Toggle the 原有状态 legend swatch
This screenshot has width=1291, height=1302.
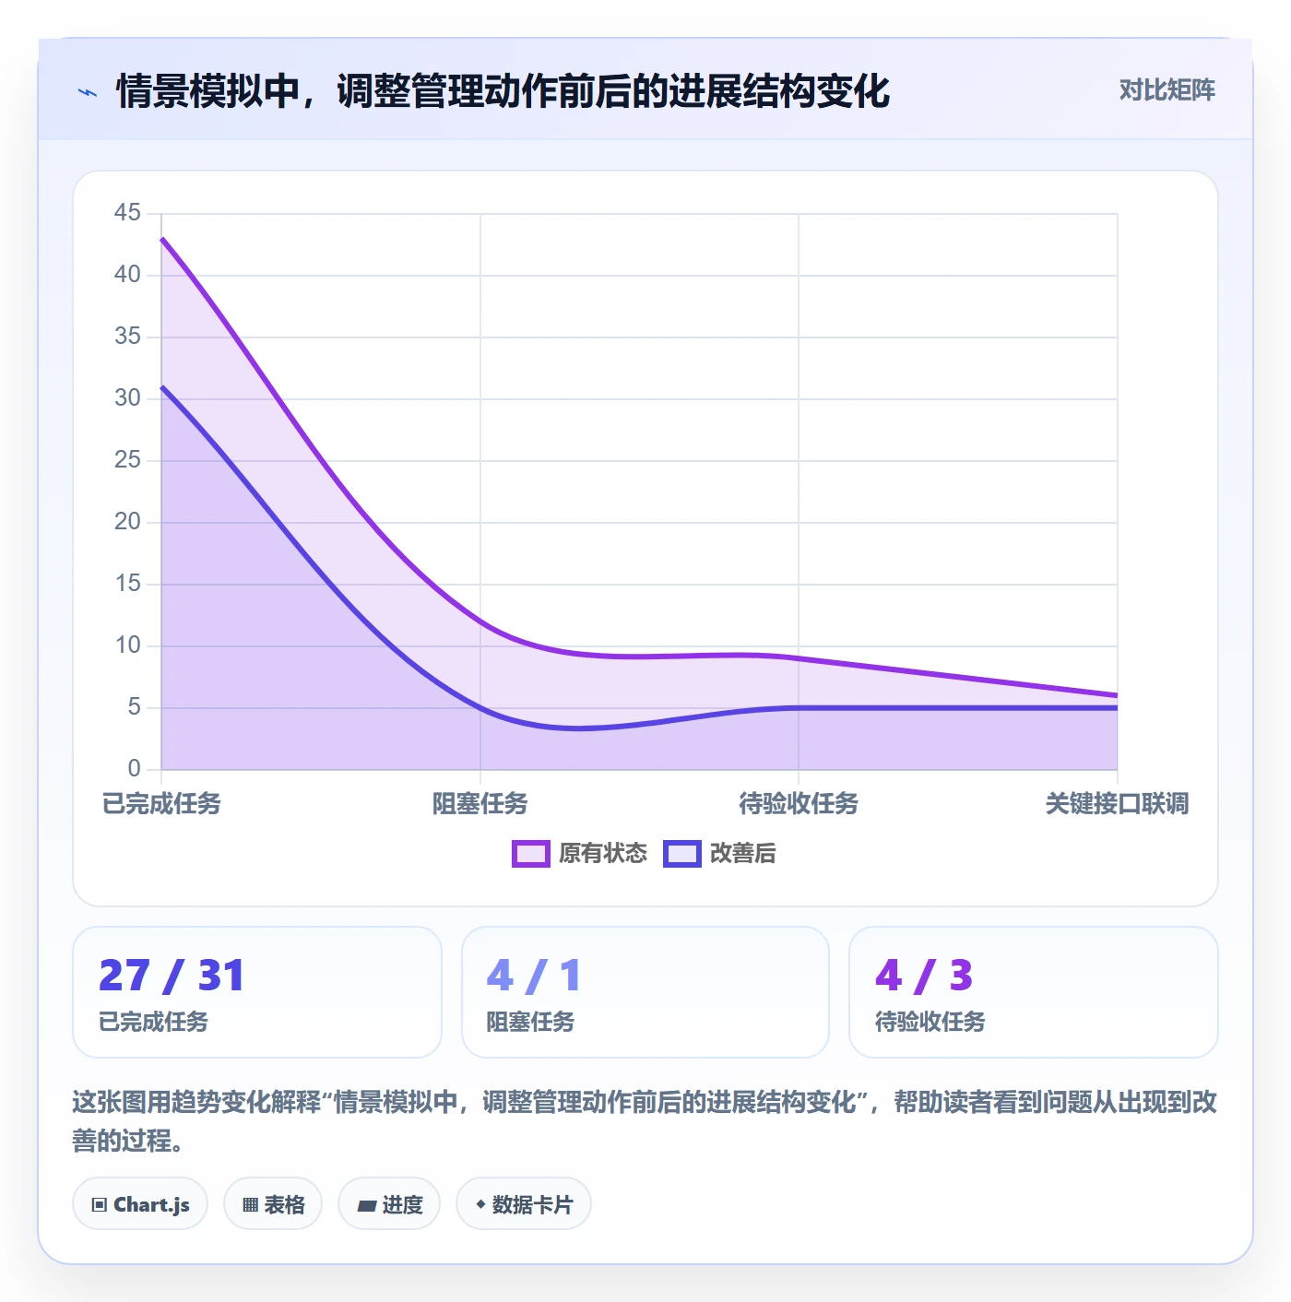[531, 854]
